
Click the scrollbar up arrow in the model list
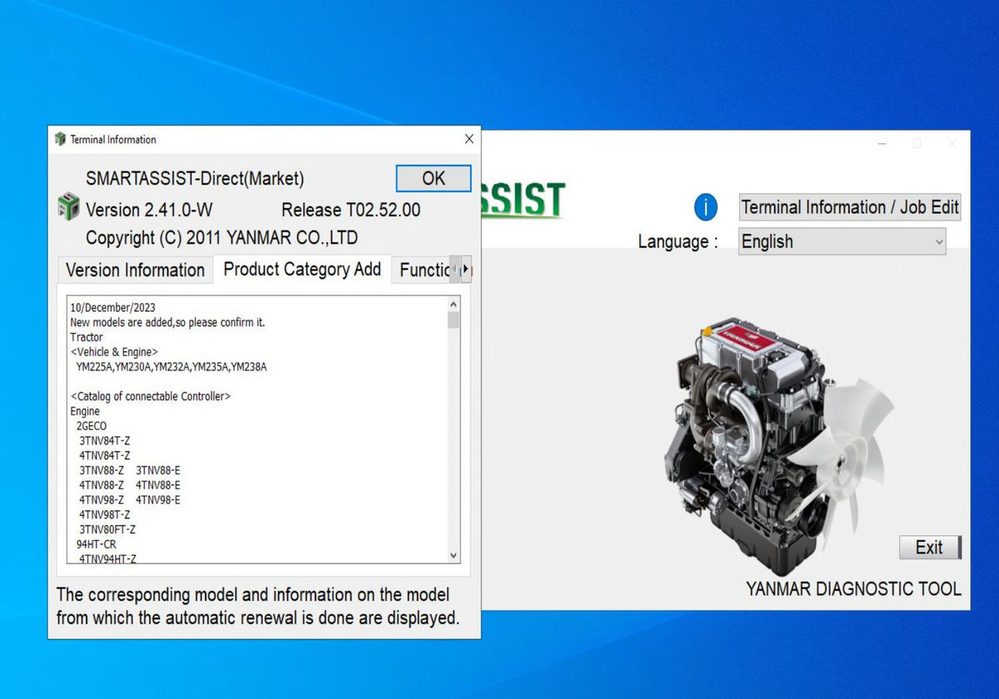(x=451, y=303)
